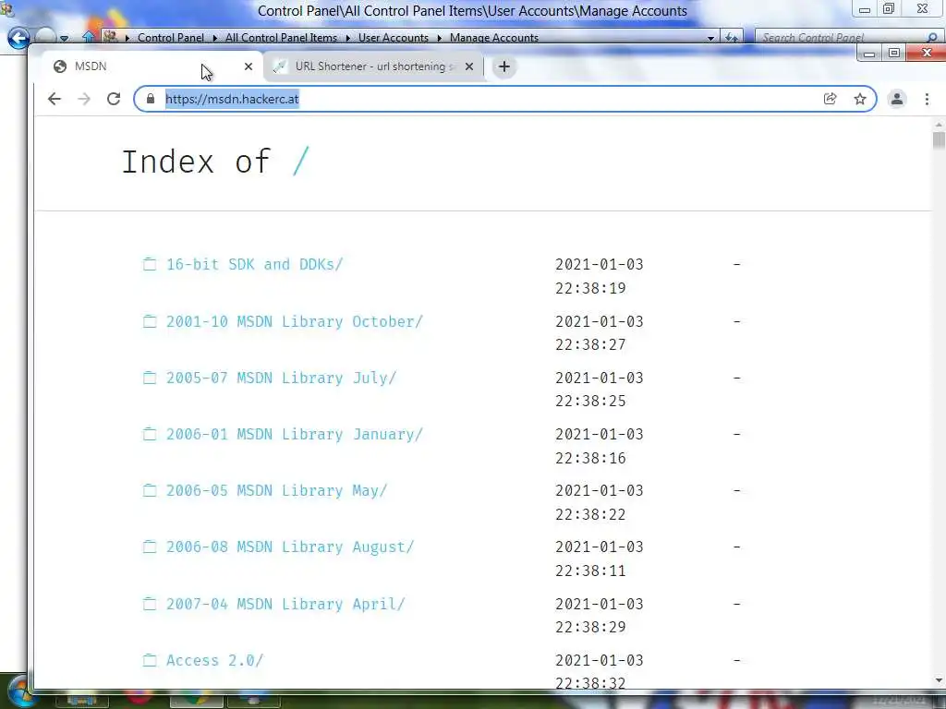Click User Accounts breadcrumb in Control Panel
The width and height of the screenshot is (946, 709).
(x=394, y=37)
